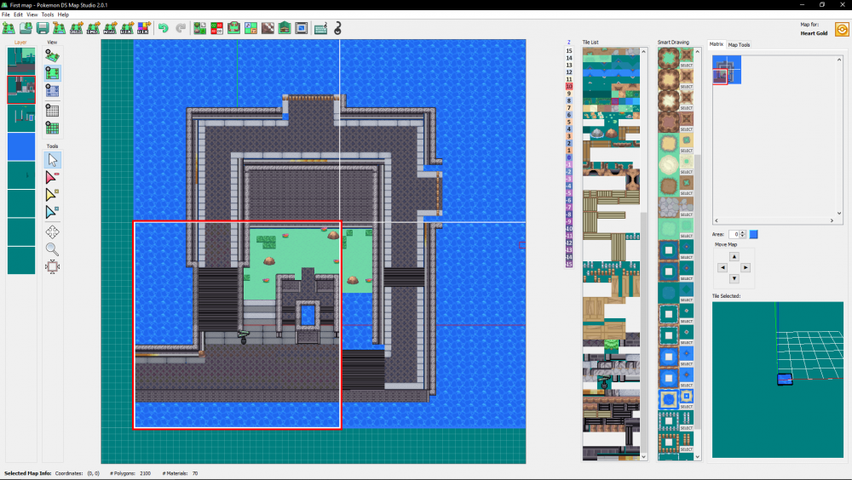Select the magnifier zoom tool

tap(52, 249)
